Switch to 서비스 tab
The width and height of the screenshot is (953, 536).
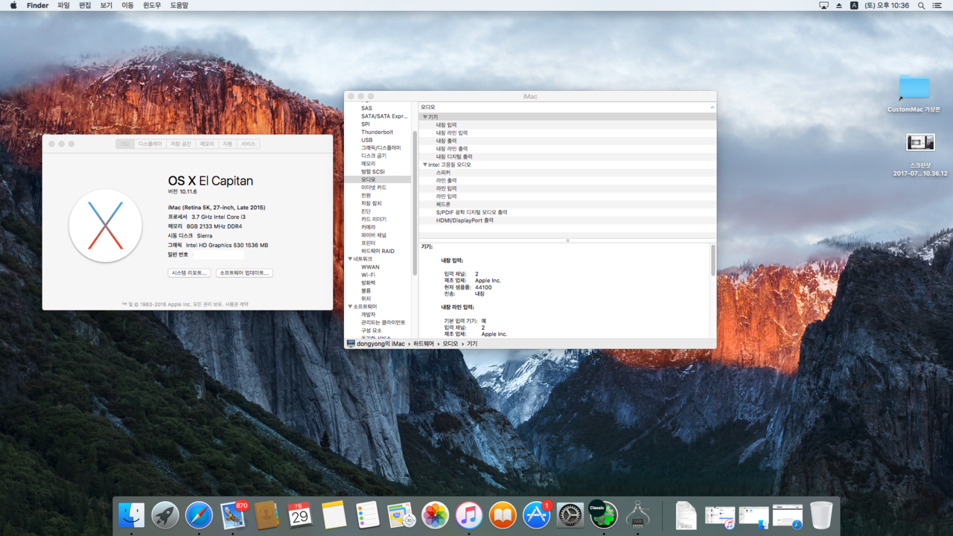(248, 144)
